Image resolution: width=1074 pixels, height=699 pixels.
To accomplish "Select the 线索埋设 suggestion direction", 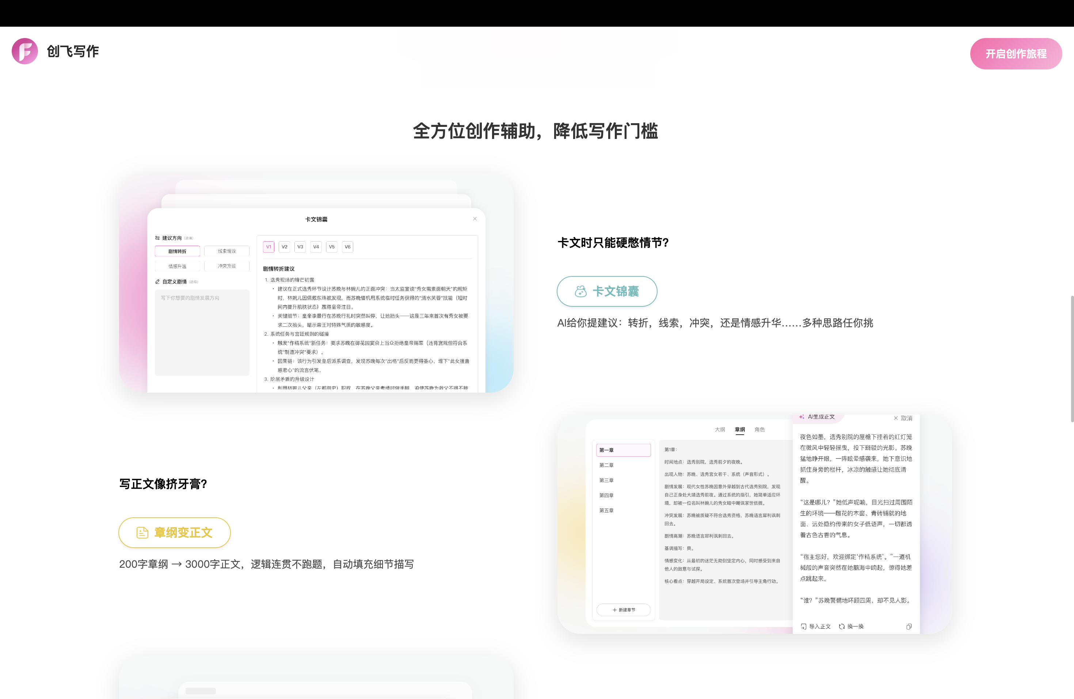I will pyautogui.click(x=226, y=251).
